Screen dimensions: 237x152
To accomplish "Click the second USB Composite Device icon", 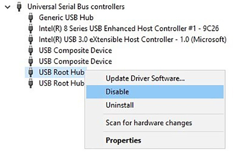I will coord(31,61).
